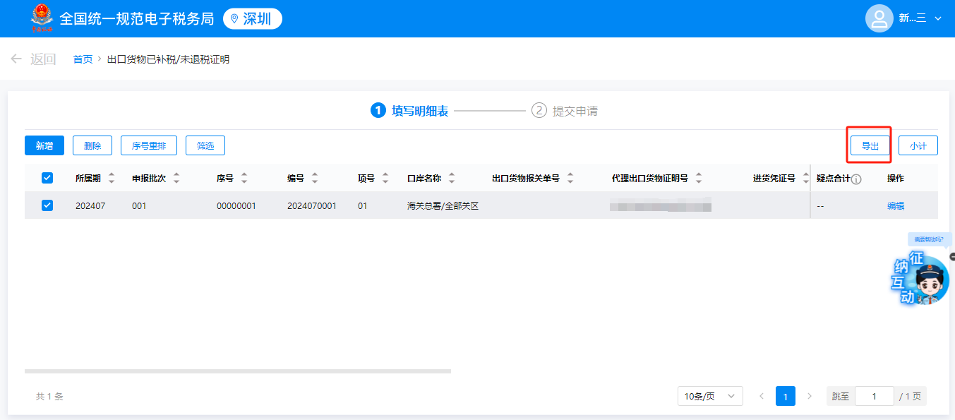Sort by 编号 column arrows
This screenshot has width=955, height=420.
point(315,178)
